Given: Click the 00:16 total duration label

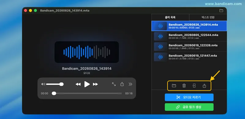Looking at the screenshot, I should pos(129,93).
